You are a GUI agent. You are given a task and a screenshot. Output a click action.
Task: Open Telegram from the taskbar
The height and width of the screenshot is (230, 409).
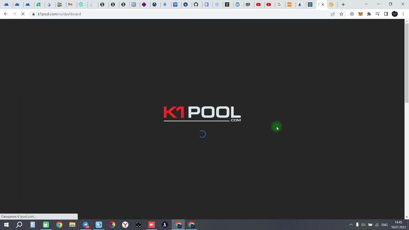point(86,225)
